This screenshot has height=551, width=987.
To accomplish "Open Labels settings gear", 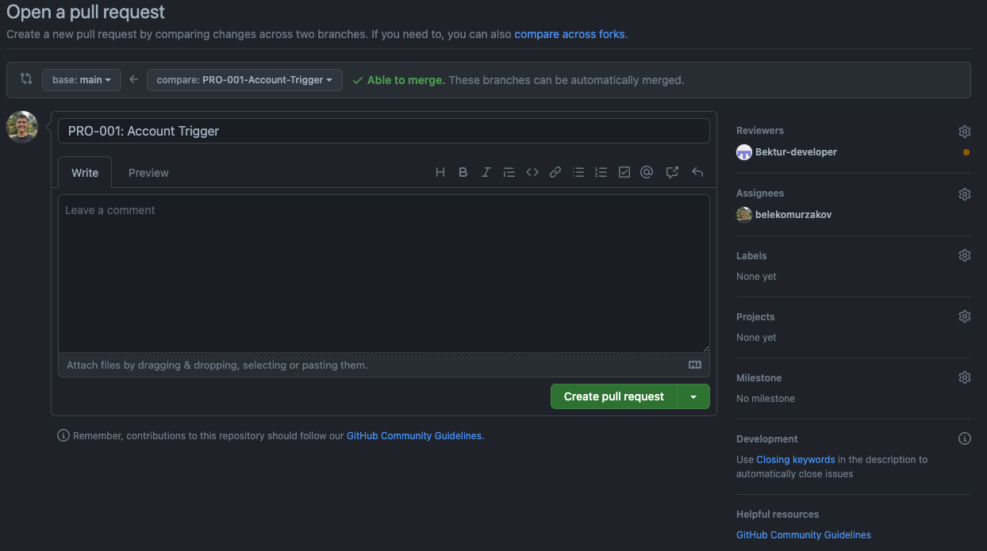I will [x=965, y=255].
